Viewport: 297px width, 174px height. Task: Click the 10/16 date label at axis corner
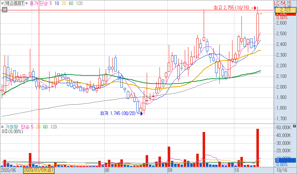(282, 170)
